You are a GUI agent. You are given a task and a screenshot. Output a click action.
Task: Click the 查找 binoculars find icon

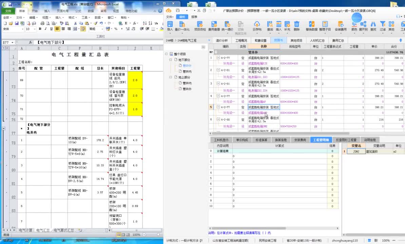click(373, 26)
